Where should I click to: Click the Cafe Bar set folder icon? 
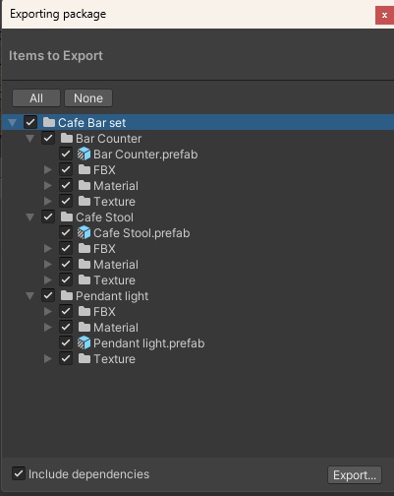pos(49,122)
